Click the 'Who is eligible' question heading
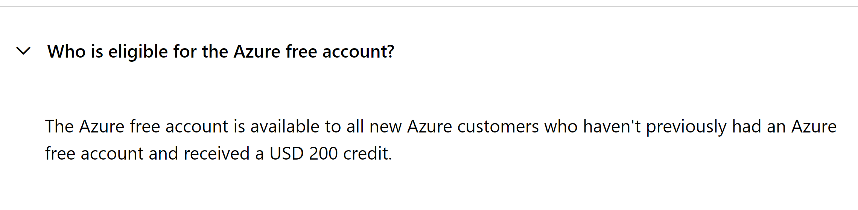The image size is (858, 210). [221, 52]
